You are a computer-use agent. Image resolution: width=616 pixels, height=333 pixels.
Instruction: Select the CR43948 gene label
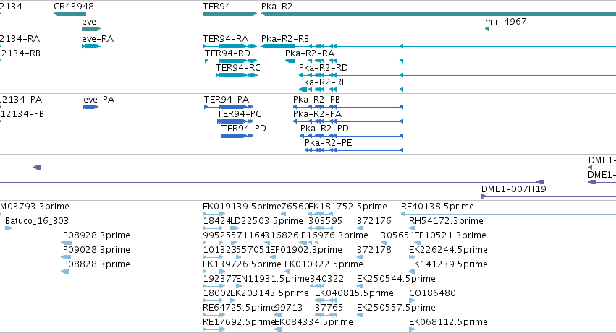coord(74,7)
